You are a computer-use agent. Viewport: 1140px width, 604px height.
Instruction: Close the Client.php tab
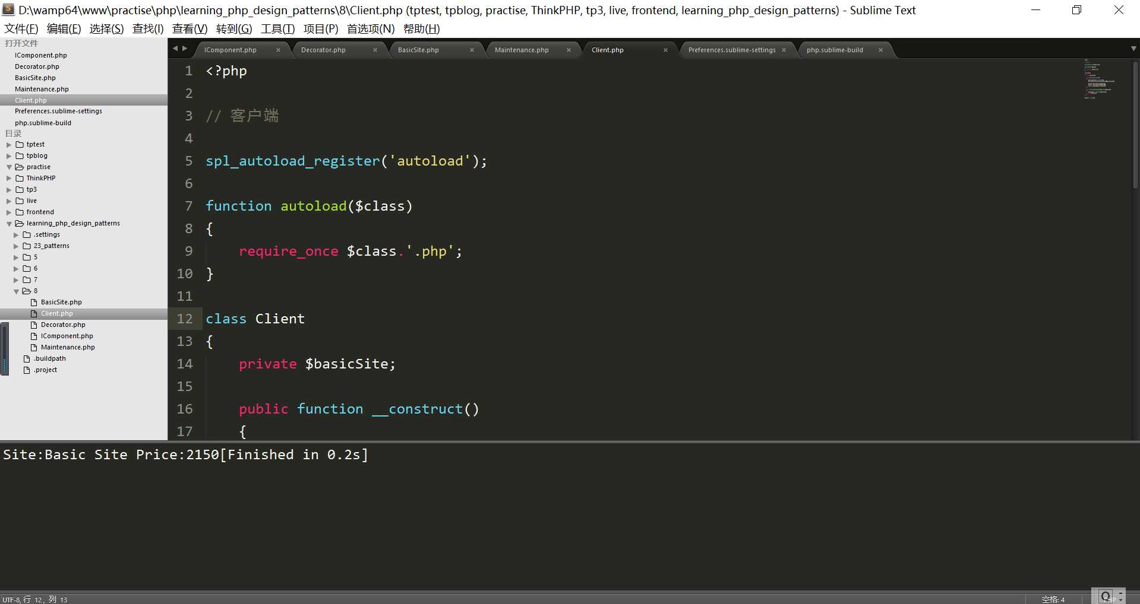coord(665,50)
